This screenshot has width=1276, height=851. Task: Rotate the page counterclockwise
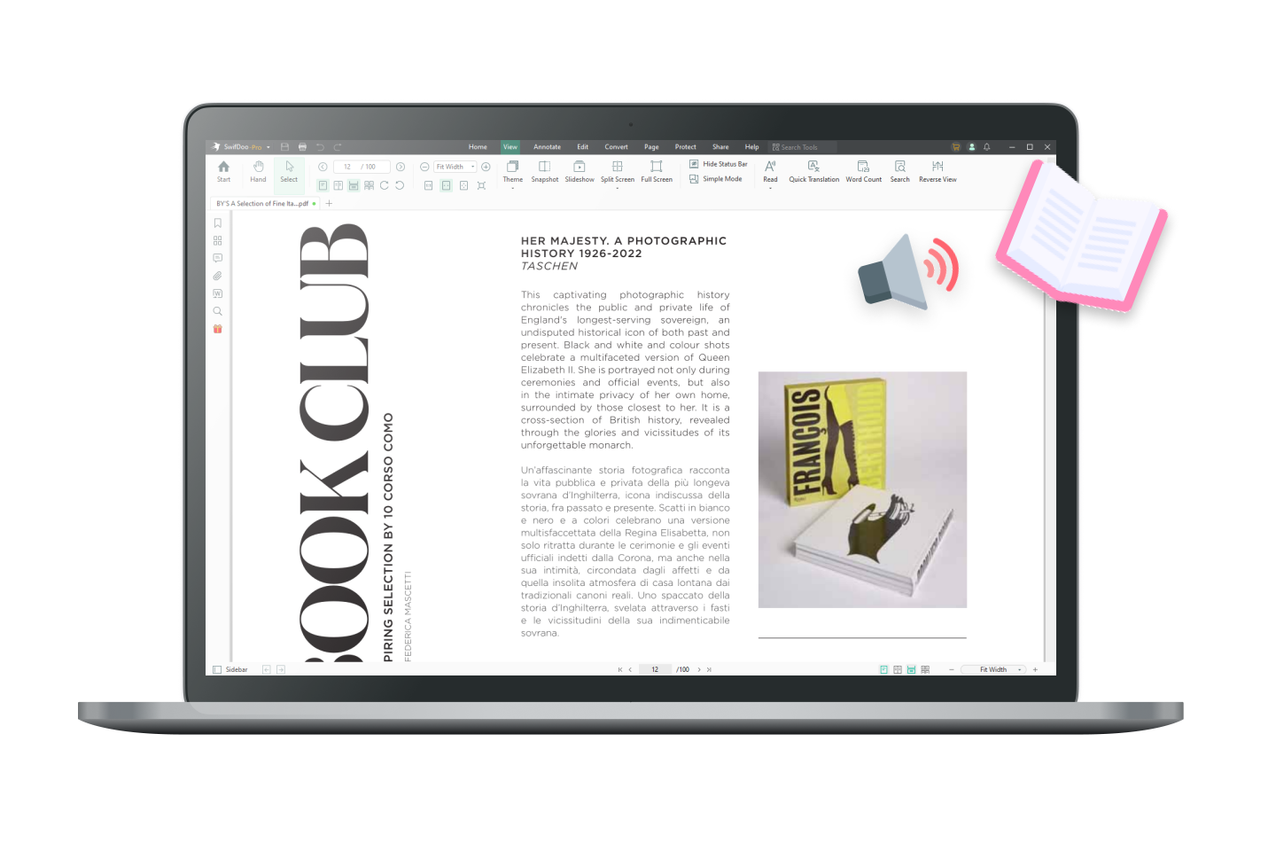400,185
